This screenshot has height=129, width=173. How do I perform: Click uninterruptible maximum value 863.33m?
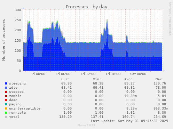click(x=161, y=108)
